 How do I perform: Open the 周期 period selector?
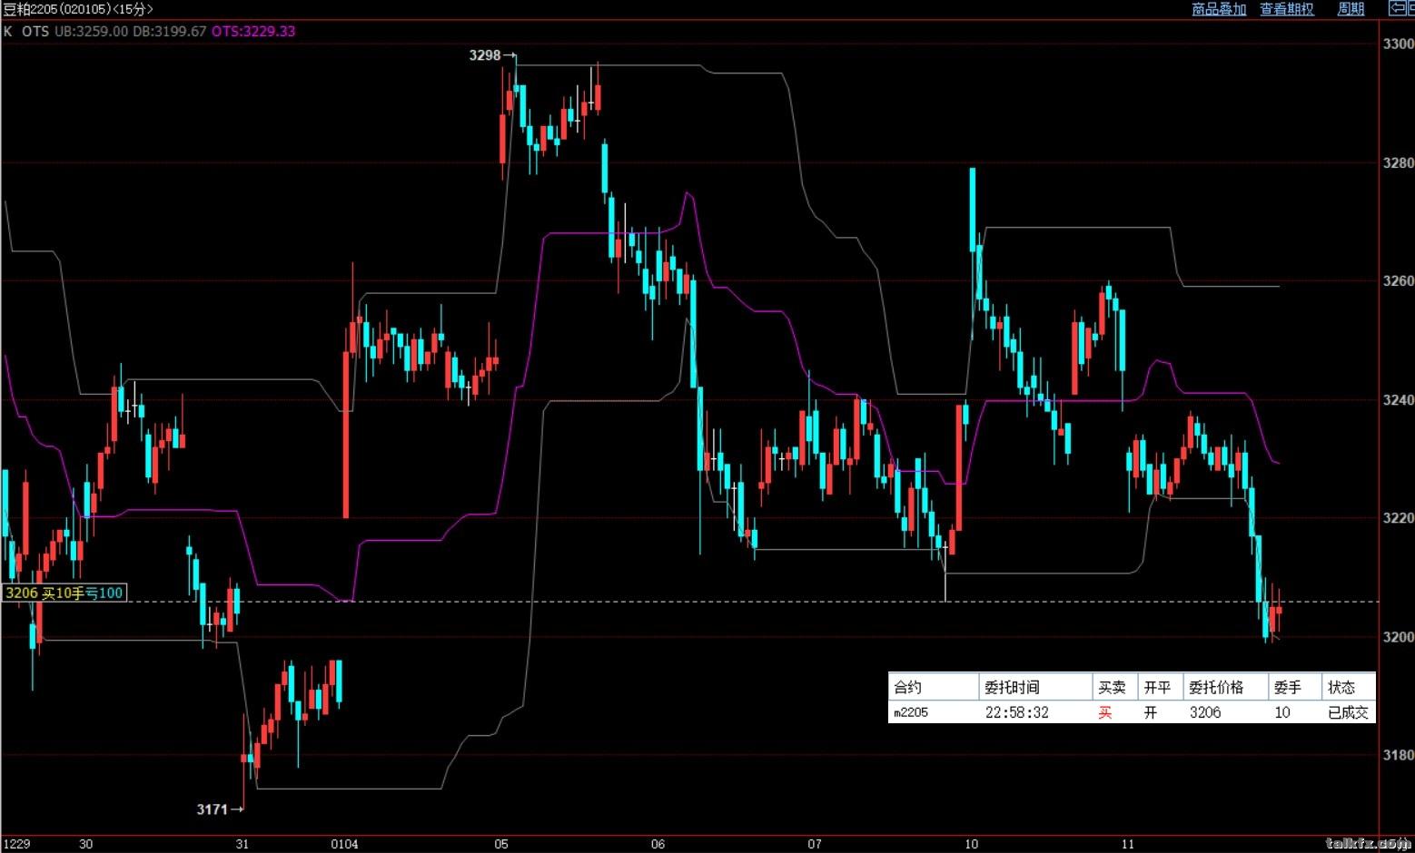(1351, 9)
